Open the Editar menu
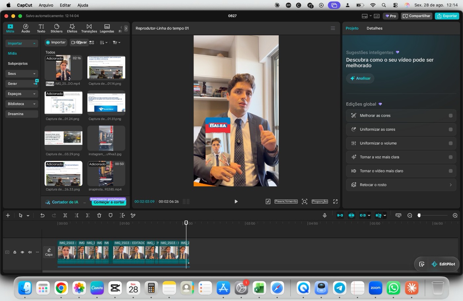 point(65,5)
